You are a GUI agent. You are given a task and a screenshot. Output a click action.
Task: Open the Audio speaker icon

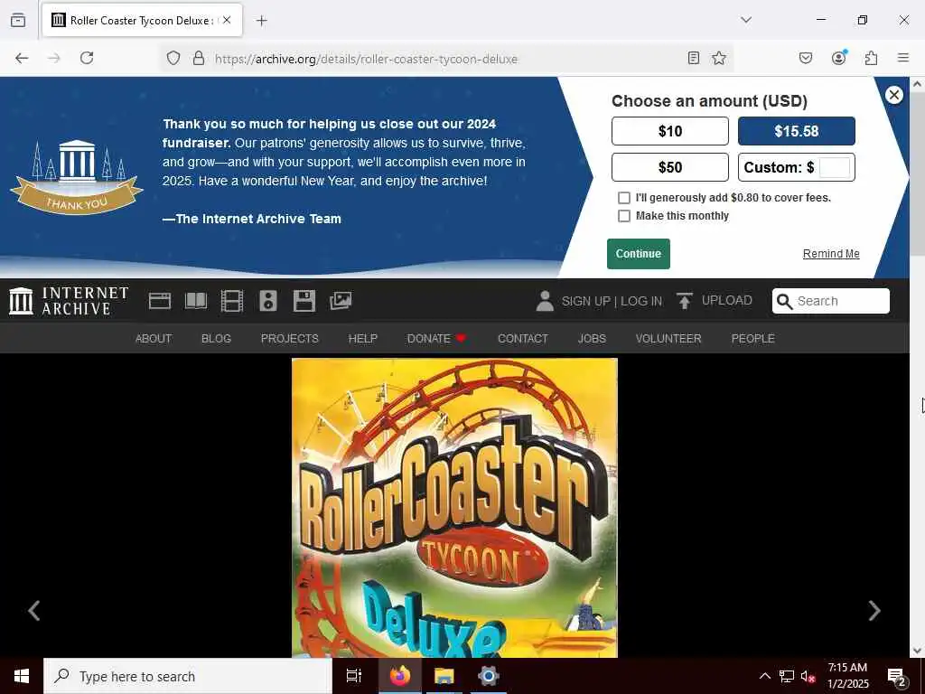tap(267, 301)
